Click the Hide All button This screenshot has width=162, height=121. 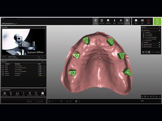tap(158, 52)
